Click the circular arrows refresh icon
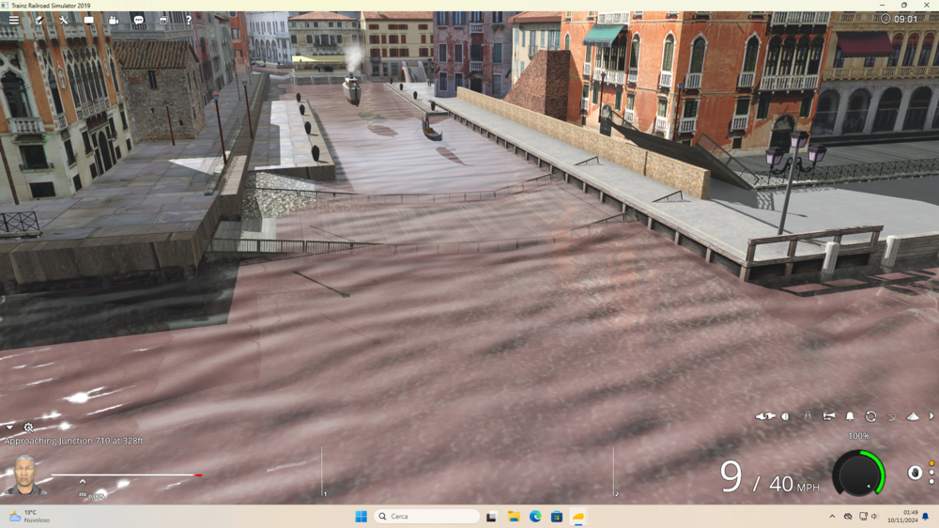Viewport: 939px width, 528px height. point(870,416)
